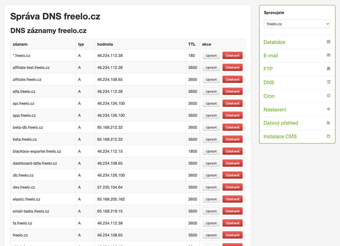The image size is (340, 246).
Task: Click the 180 TTL value
Action: [191, 55]
